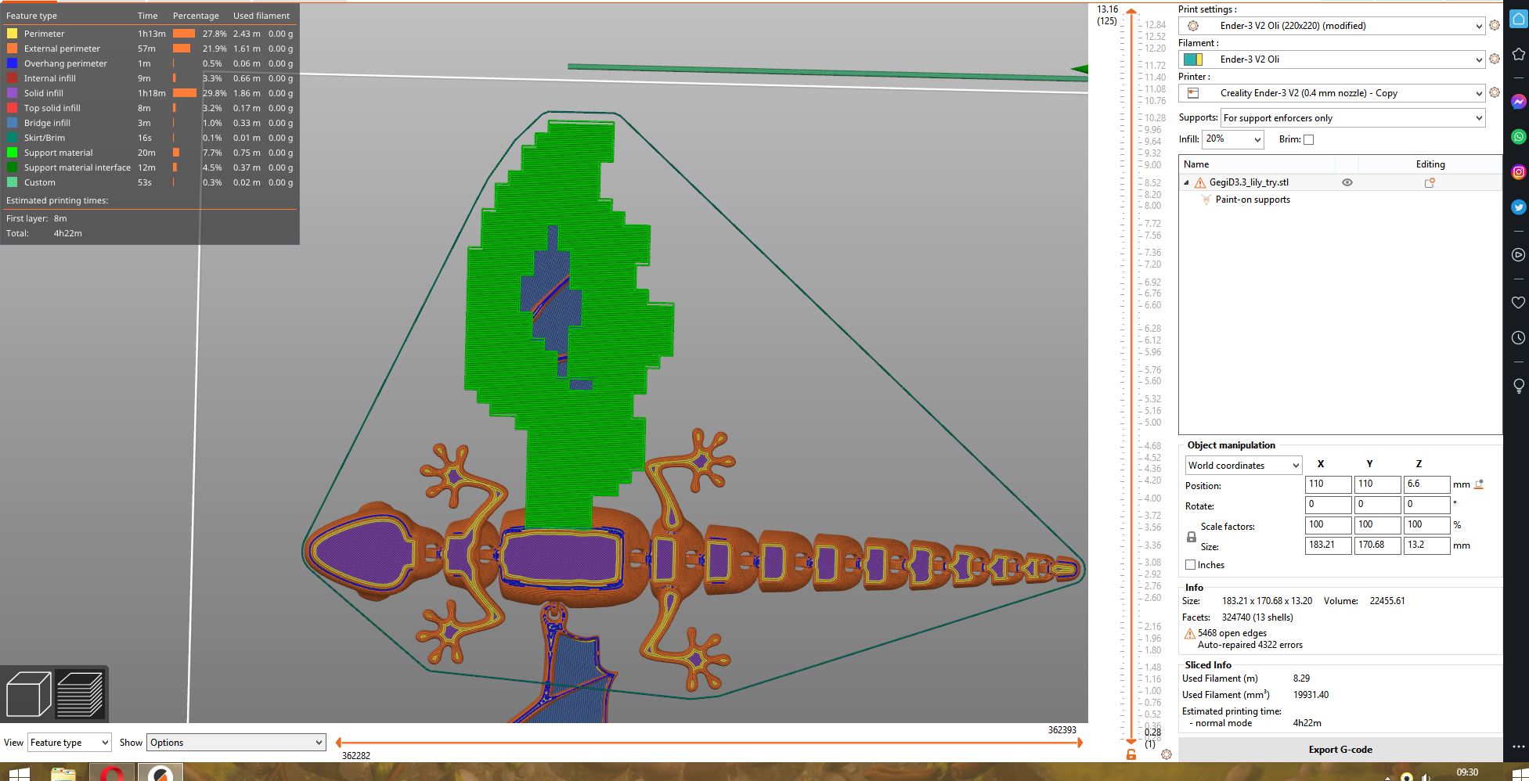The width and height of the screenshot is (1529, 781).
Task: Enable the Brim checkbox
Action: (1308, 139)
